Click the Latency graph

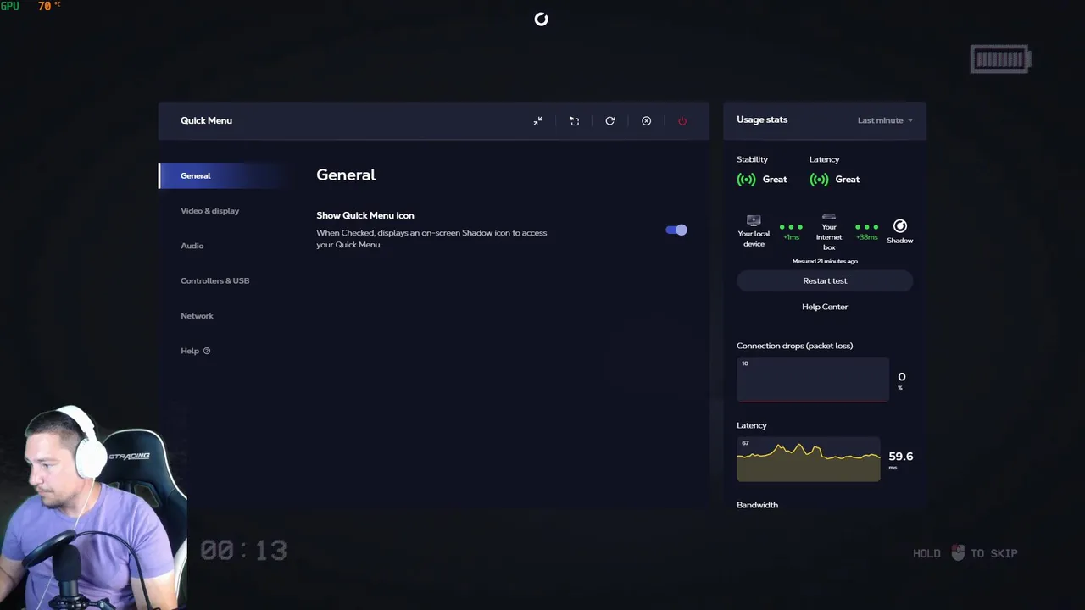pos(809,459)
